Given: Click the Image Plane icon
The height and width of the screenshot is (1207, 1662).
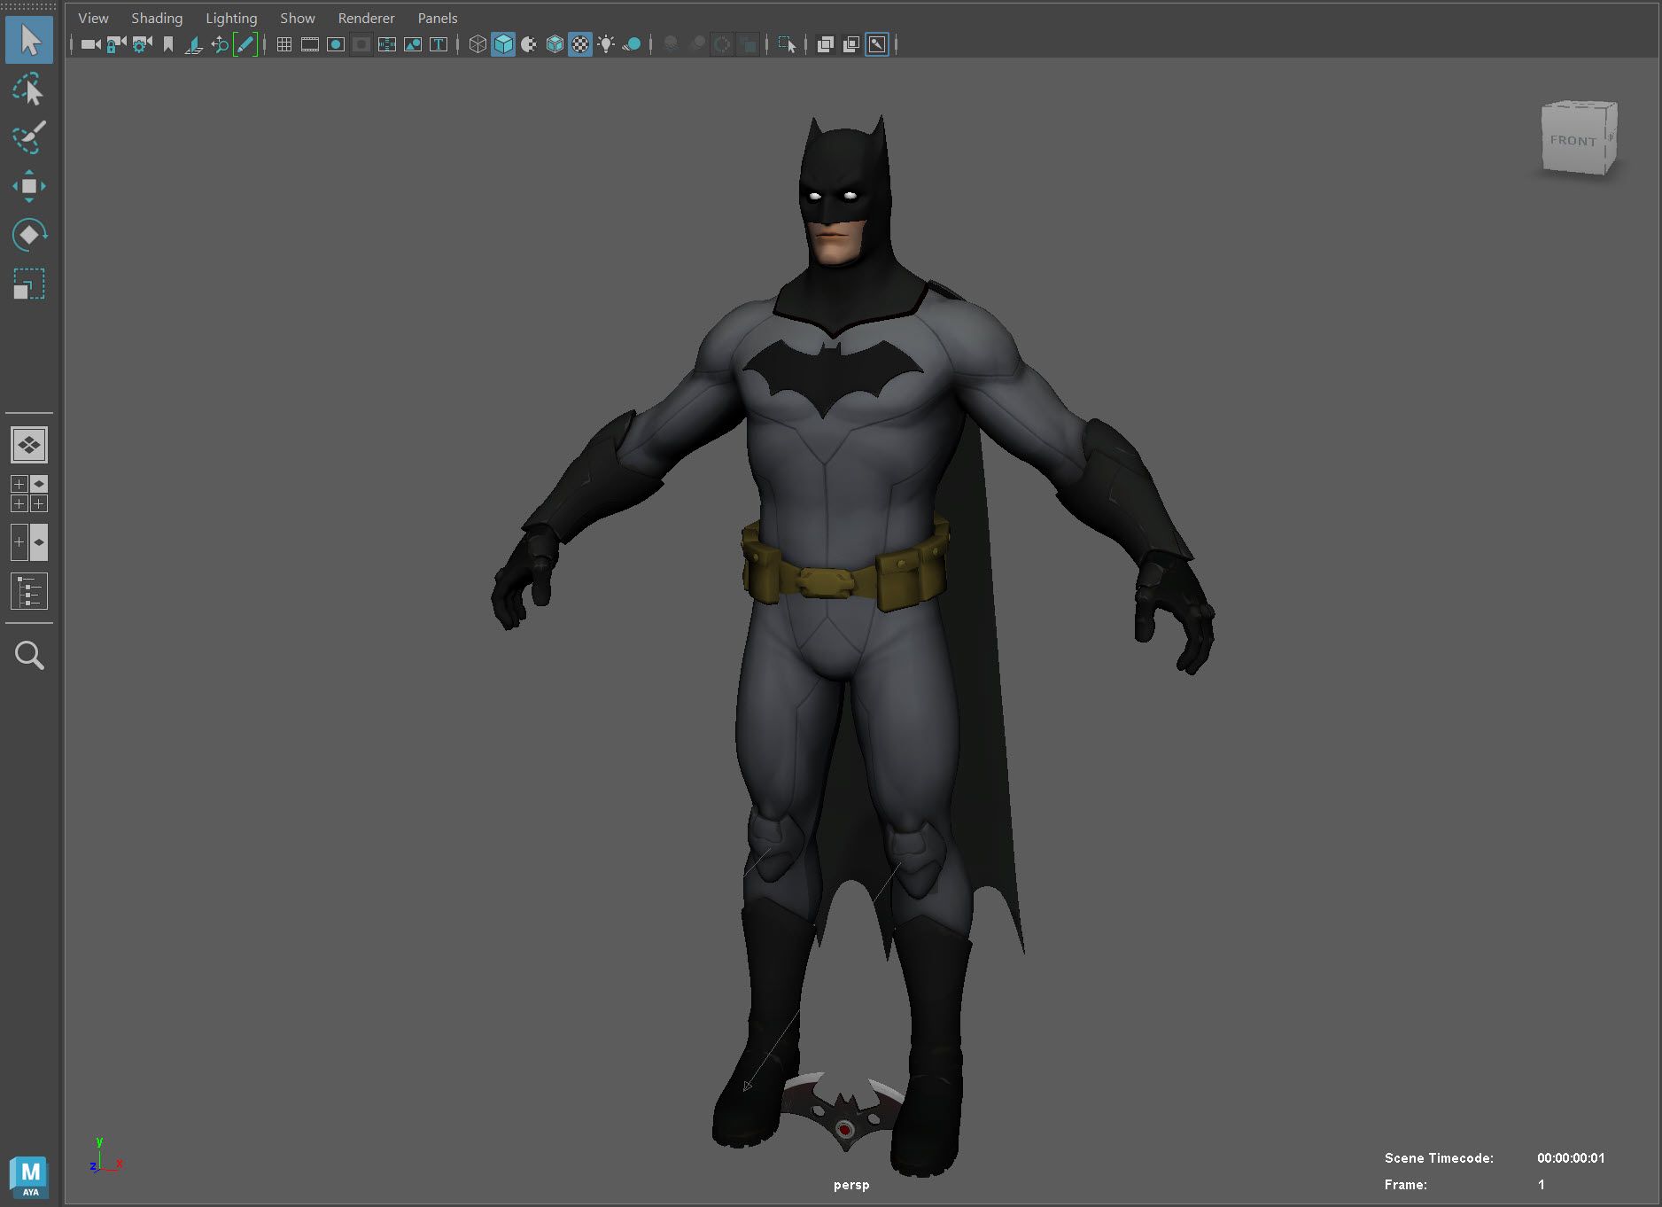Looking at the screenshot, I should (193, 44).
